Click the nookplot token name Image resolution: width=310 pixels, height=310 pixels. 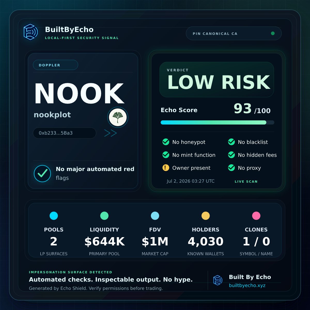52,115
